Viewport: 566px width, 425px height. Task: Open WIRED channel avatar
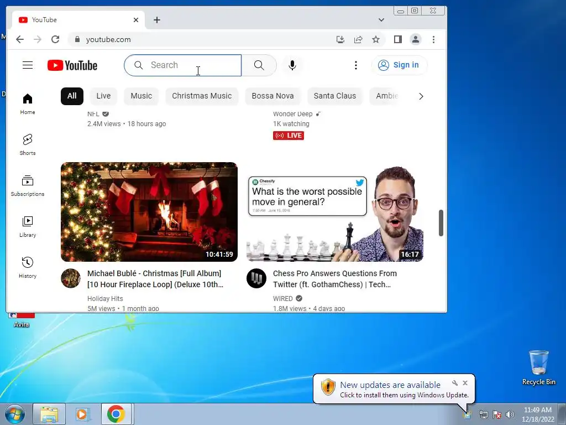coord(256,278)
